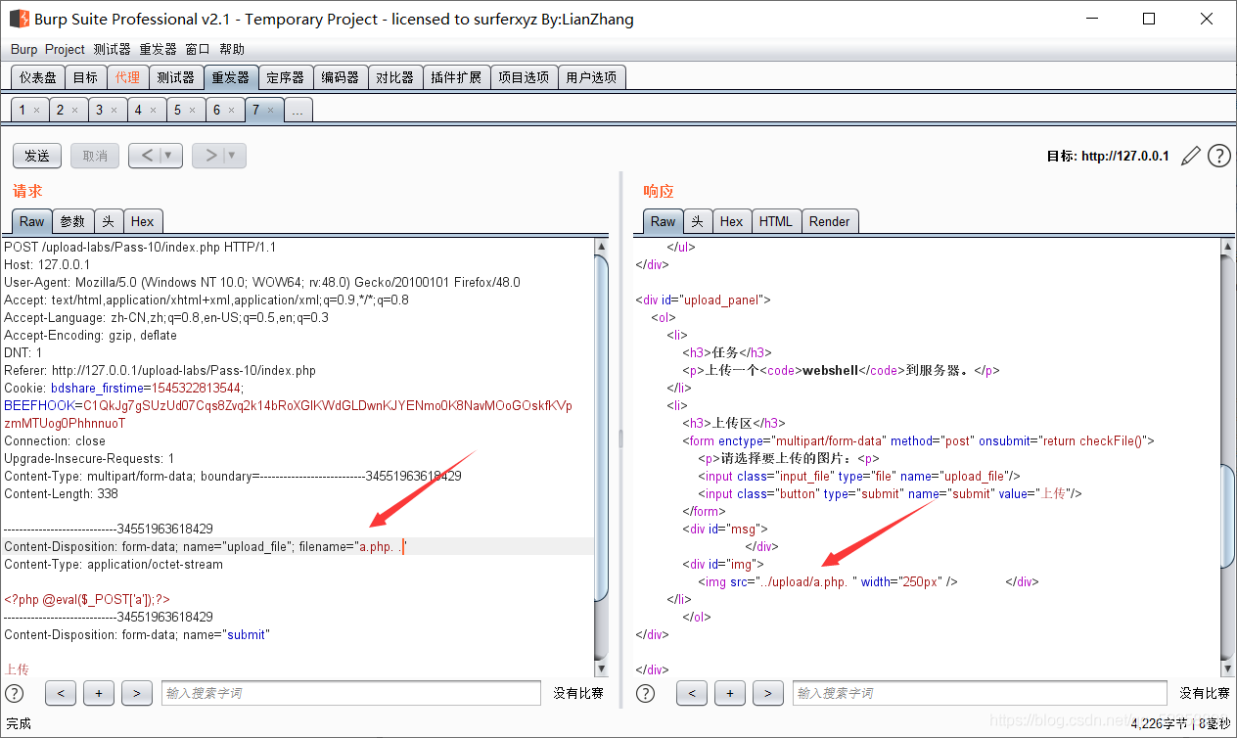
Task: Click request search plus options button
Action: 99,693
